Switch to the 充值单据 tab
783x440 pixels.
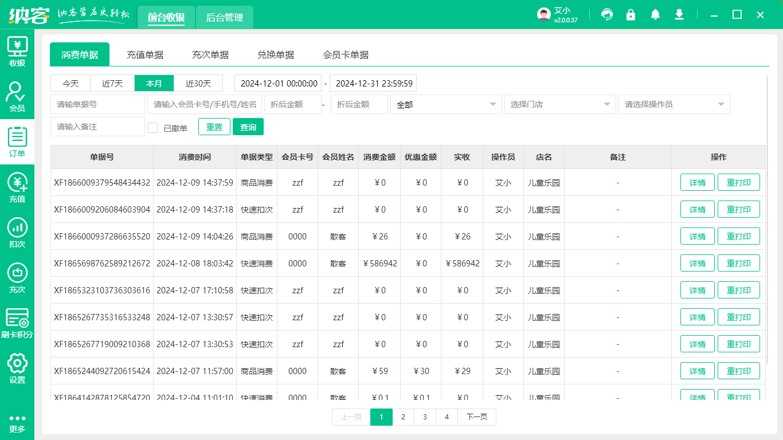(145, 54)
